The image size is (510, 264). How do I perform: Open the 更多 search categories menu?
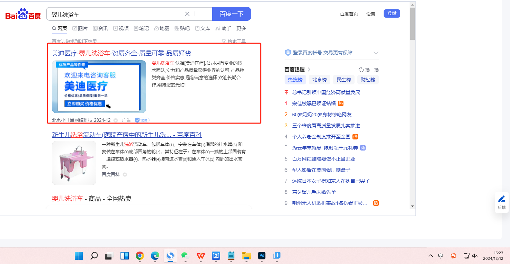coord(241,28)
